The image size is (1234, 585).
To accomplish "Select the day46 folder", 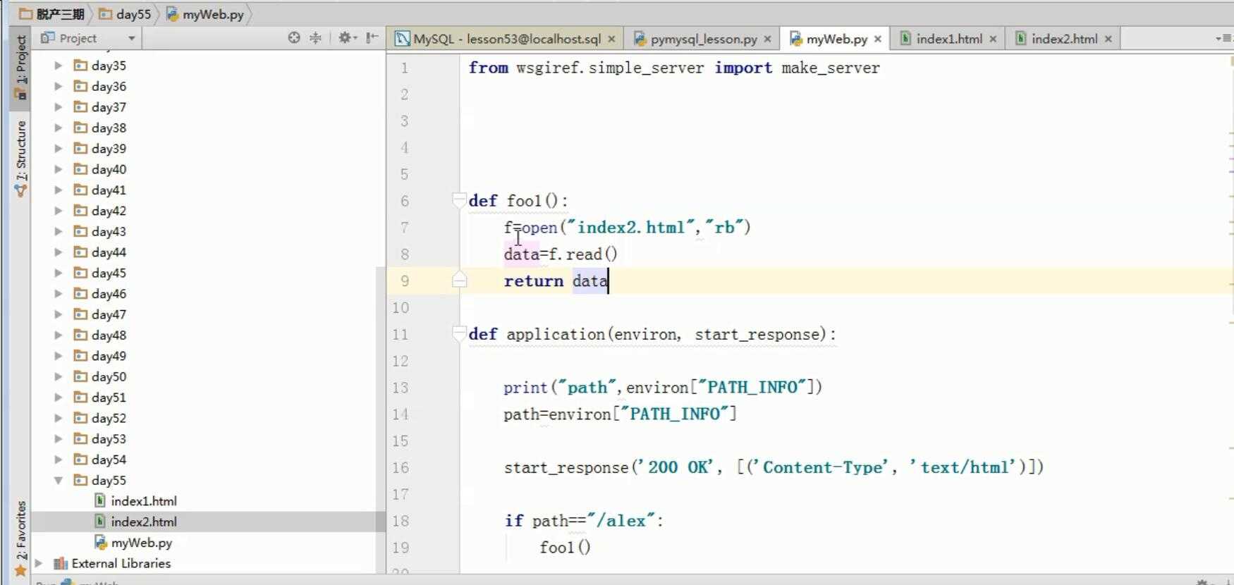I will tap(109, 294).
